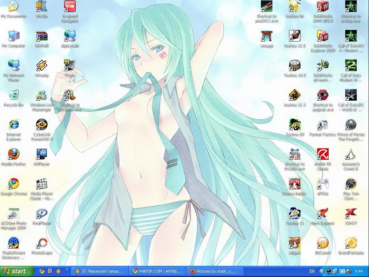Click the yosuga desktop icon

[x=267, y=36]
